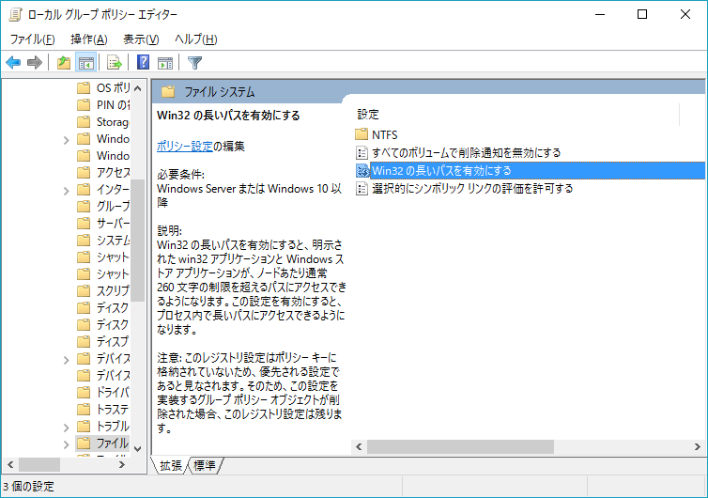Open the NTFS folder in the settings list
This screenshot has width=708, height=498.
coord(384,134)
